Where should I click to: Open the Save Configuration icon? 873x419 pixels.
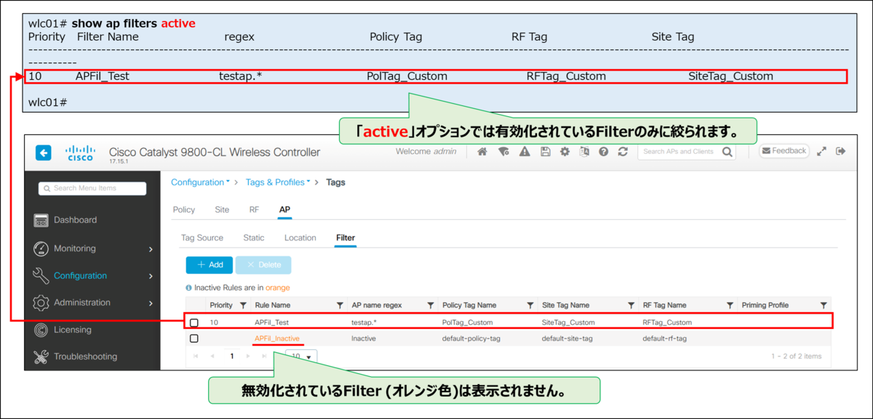544,150
